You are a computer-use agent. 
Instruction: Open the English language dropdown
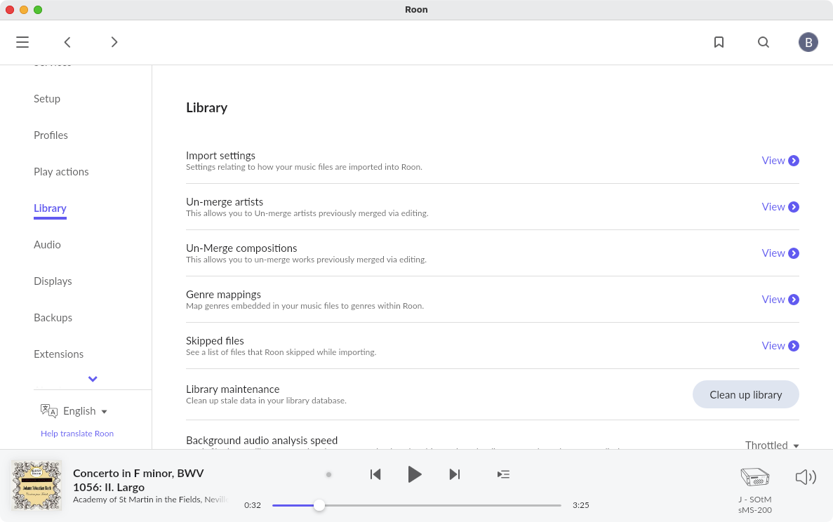85,411
